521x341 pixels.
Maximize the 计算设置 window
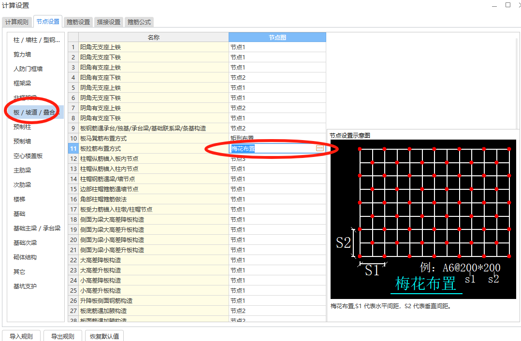[507, 5]
